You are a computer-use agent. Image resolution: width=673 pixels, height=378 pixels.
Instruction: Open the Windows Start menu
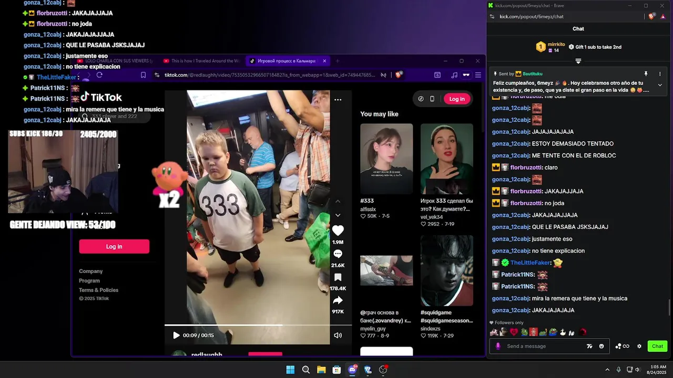coord(290,370)
